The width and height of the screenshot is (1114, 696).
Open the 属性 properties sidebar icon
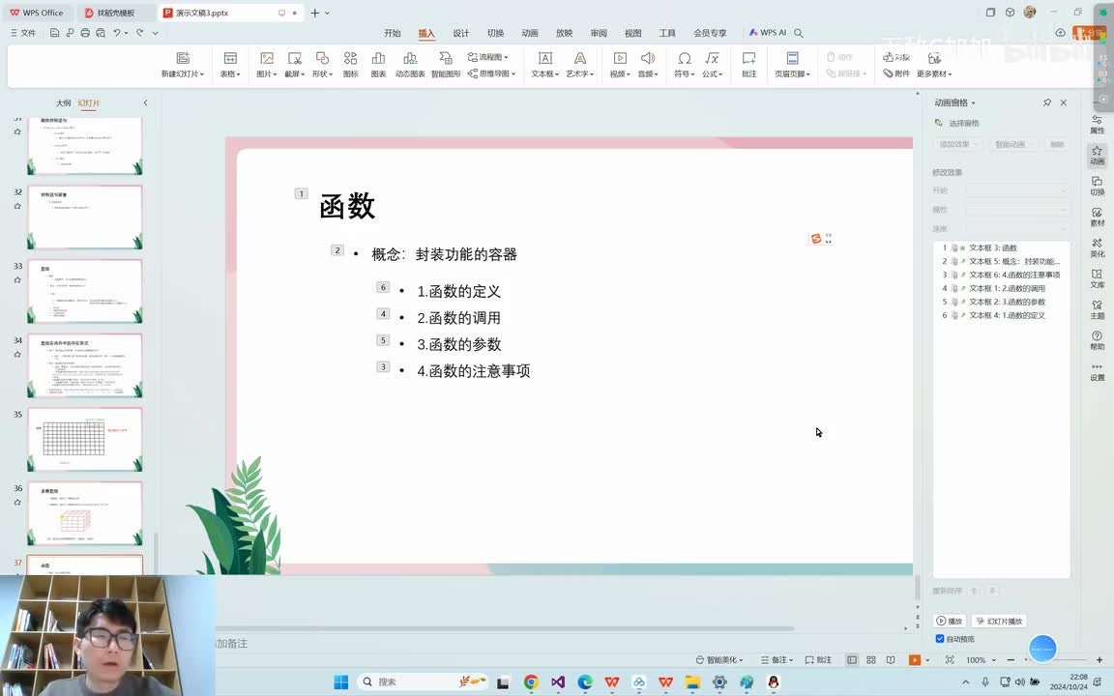pos(1097,125)
